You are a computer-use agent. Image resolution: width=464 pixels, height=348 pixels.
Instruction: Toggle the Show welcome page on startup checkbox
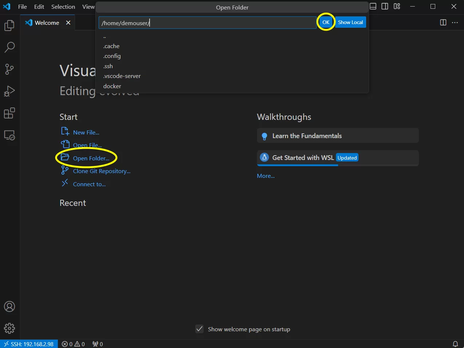pos(199,329)
